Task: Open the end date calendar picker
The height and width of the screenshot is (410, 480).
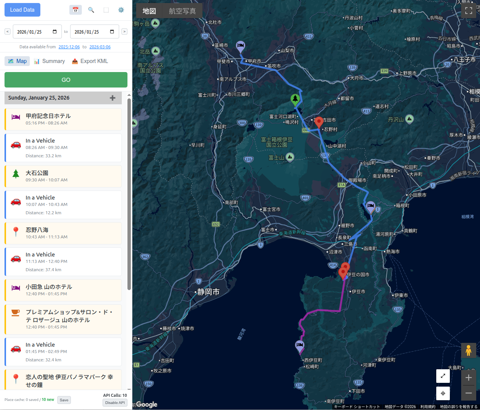Action: pyautogui.click(x=112, y=32)
